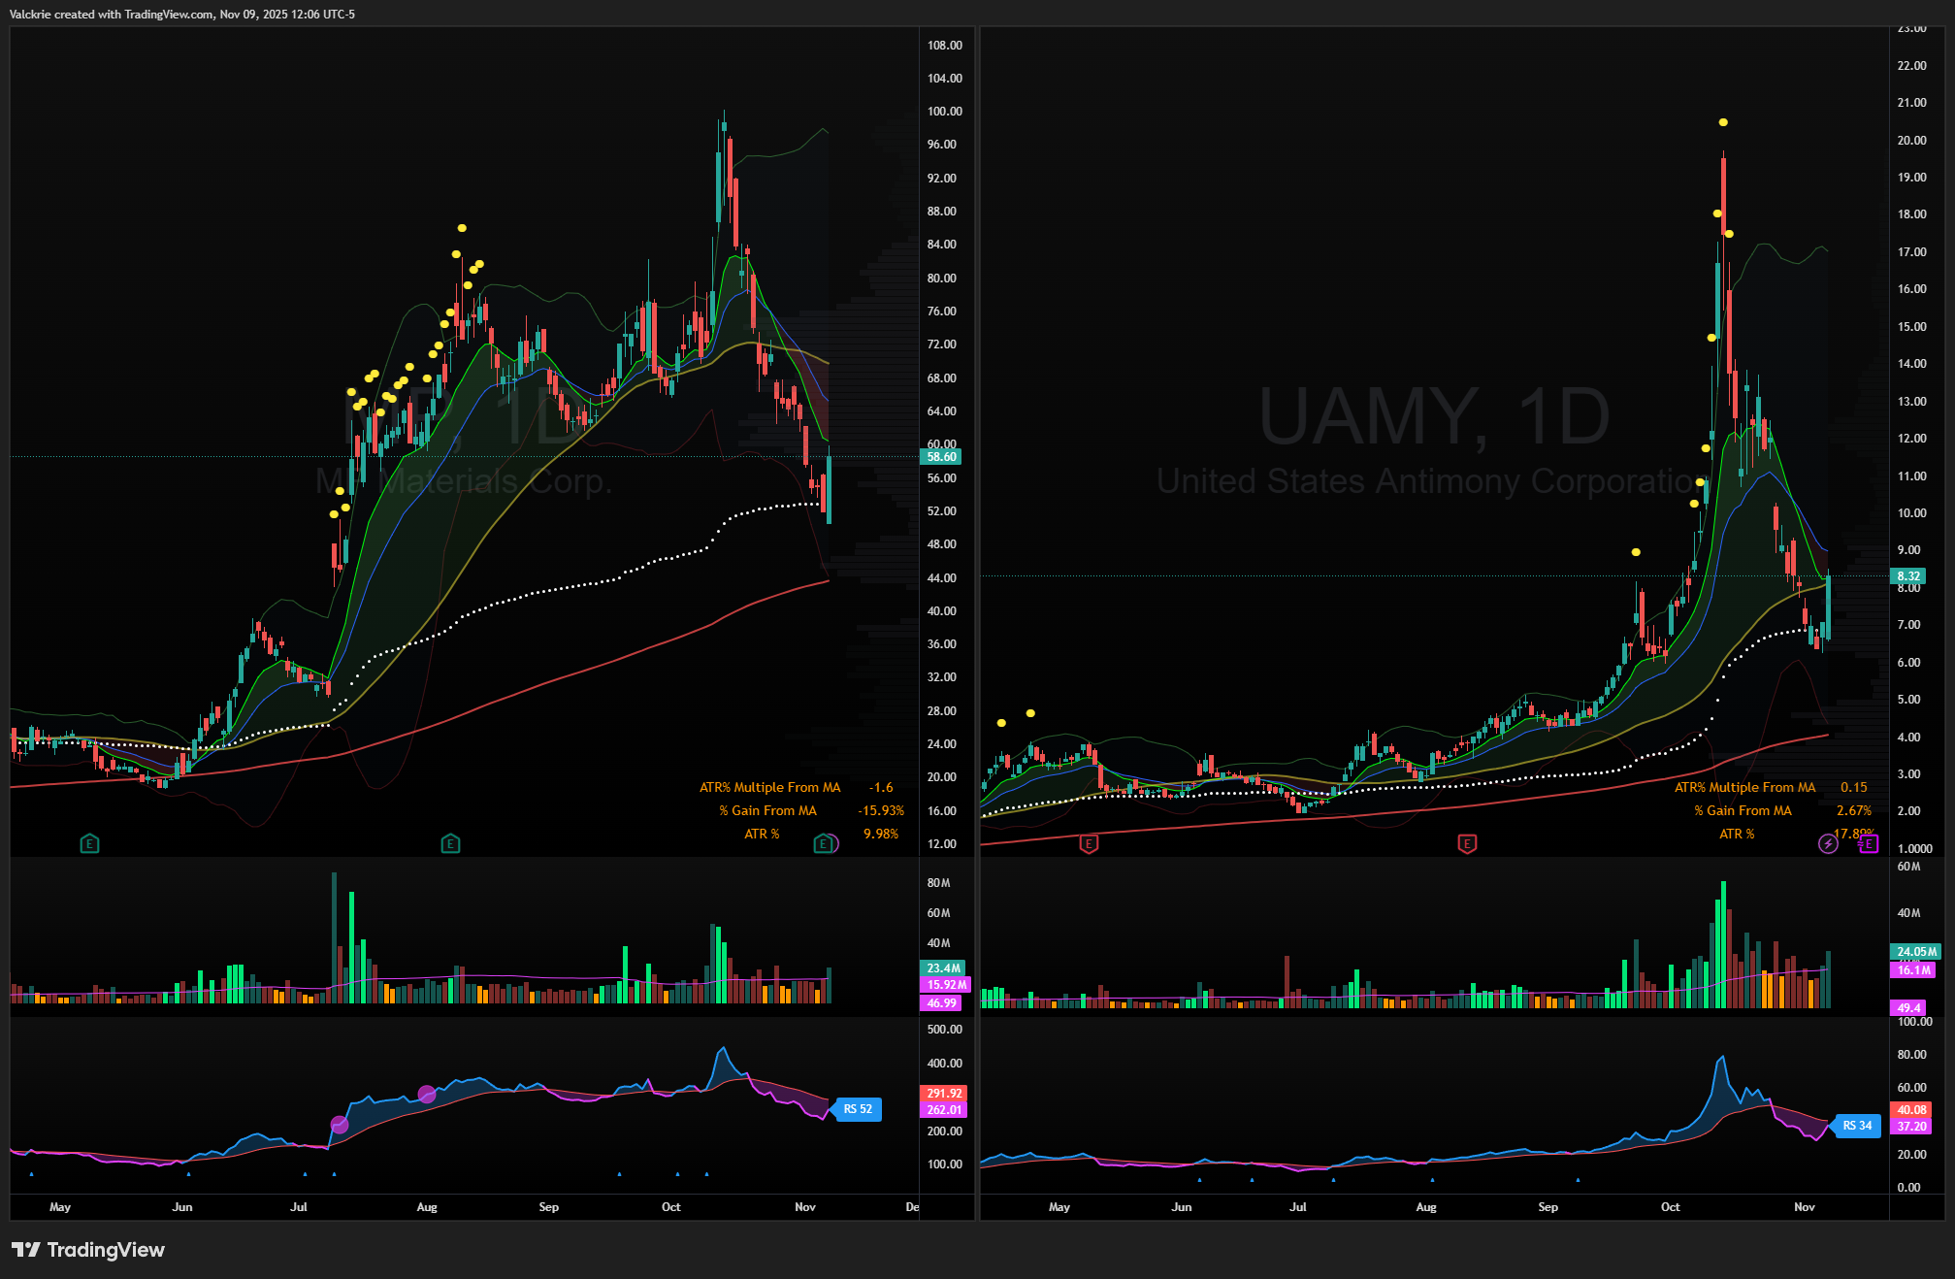Screen dimensions: 1955x1279
Task: Click the ATR% Multiple From MA label on UAMY chart
Action: click(x=1744, y=787)
